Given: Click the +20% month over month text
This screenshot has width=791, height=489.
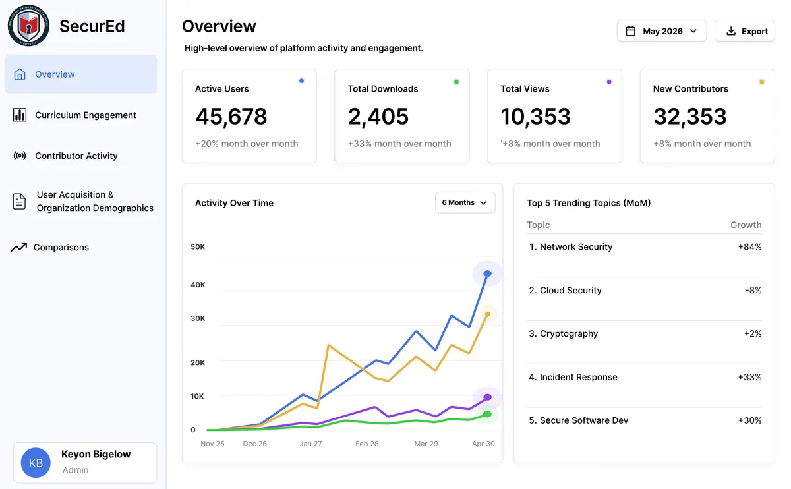Looking at the screenshot, I should pos(247,144).
